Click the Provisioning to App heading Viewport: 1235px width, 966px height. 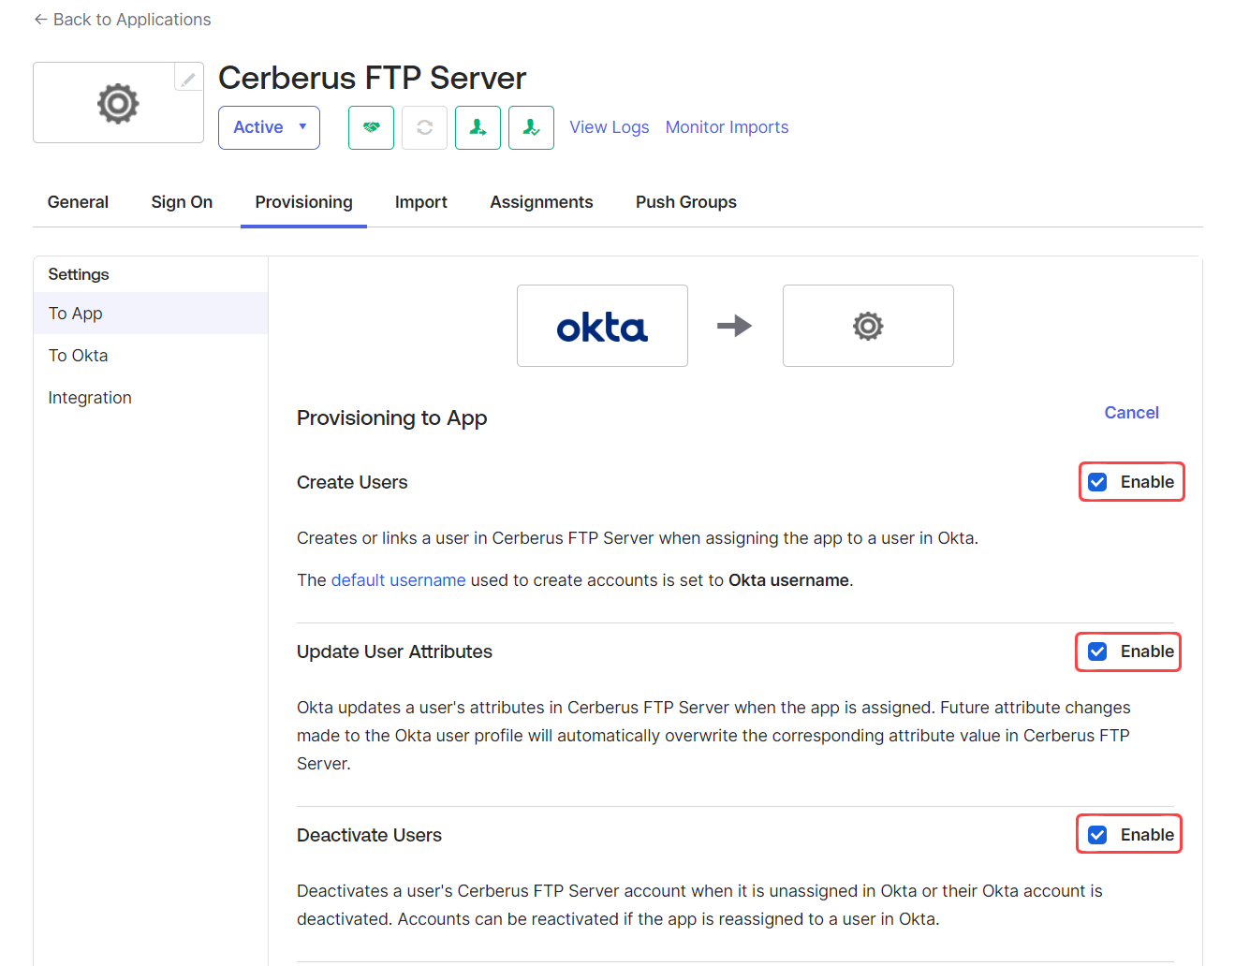[x=391, y=418]
